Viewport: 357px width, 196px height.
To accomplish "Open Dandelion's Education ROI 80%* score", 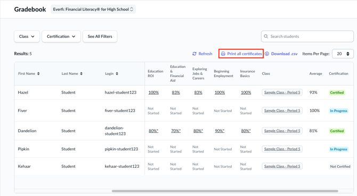I will point(153,131).
